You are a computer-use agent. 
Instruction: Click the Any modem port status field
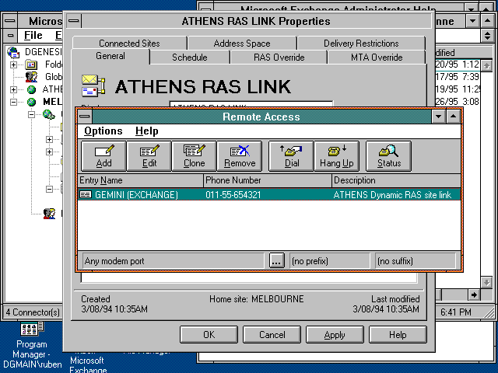point(173,261)
